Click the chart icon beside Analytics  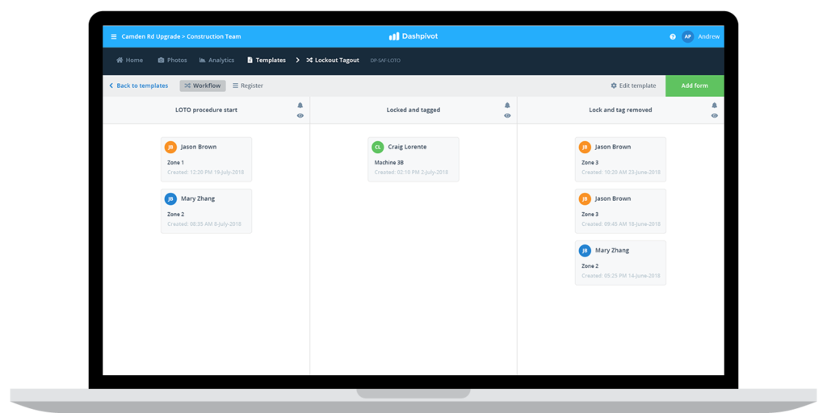(202, 60)
